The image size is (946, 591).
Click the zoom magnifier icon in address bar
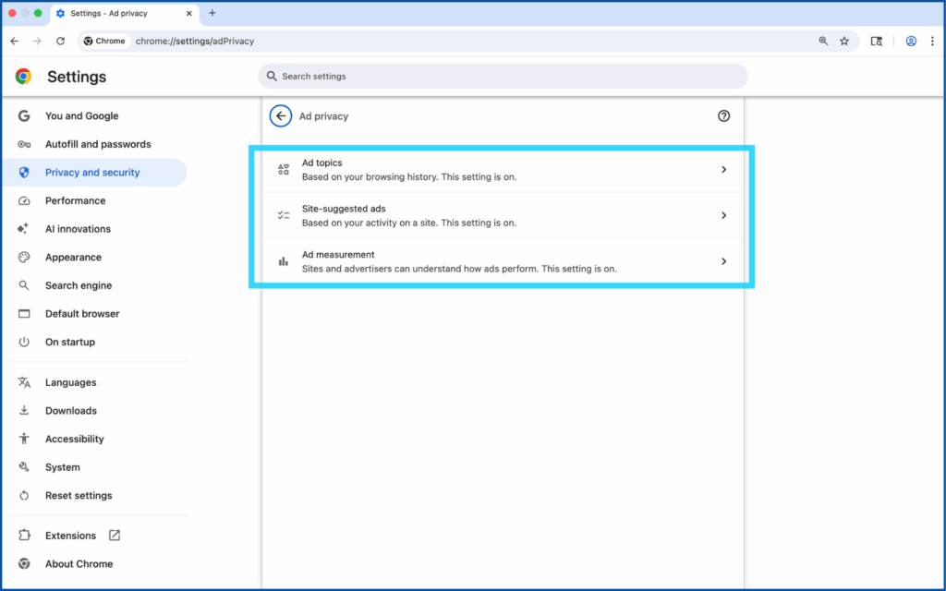pyautogui.click(x=823, y=42)
